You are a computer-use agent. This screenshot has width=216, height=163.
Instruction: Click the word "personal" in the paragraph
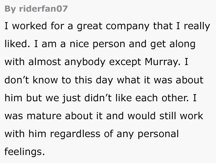click(158, 134)
